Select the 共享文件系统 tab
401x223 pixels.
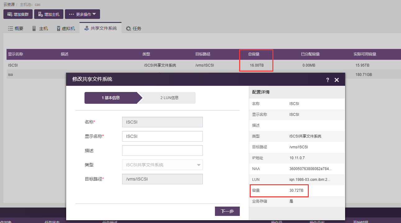tap(100, 28)
